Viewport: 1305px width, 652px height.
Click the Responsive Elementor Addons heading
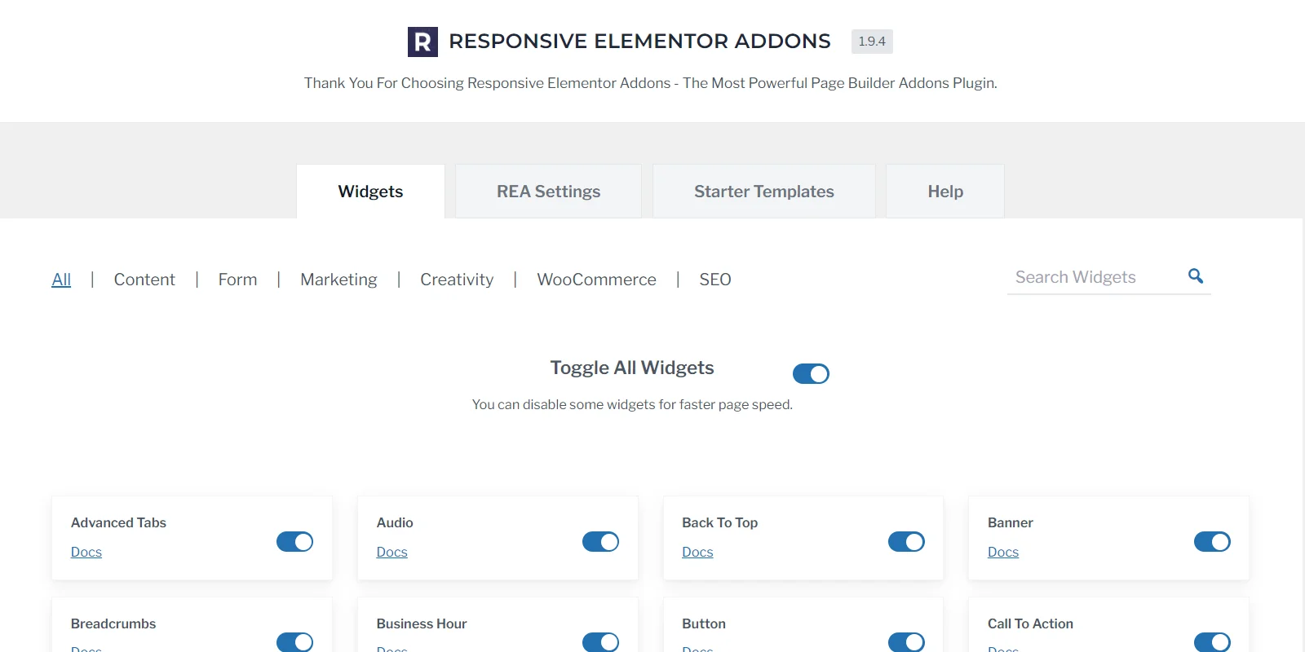click(x=639, y=42)
